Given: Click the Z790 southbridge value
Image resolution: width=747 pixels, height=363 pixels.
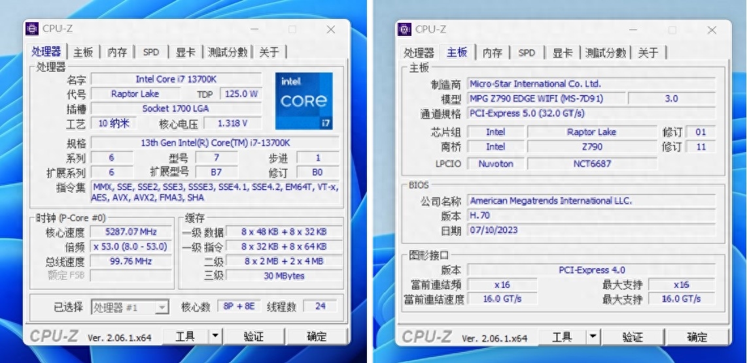Looking at the screenshot, I should [592, 146].
